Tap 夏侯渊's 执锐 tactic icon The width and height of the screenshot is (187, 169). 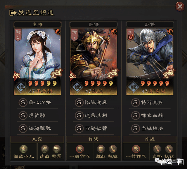[x=169, y=149]
